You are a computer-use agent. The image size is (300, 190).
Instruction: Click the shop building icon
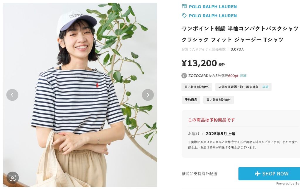(184, 6)
